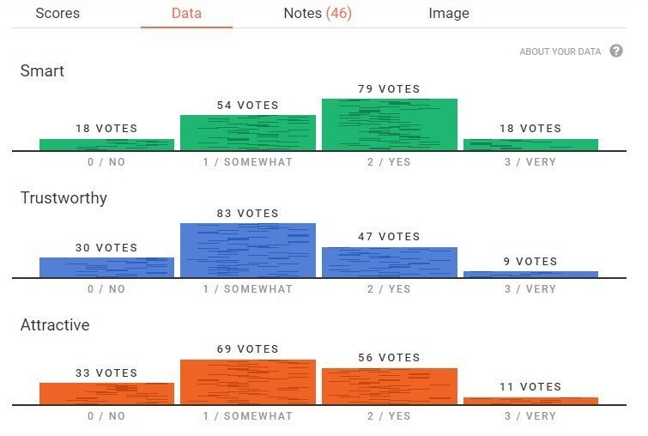Click the Smart section heading
648x436 pixels.
(42, 71)
